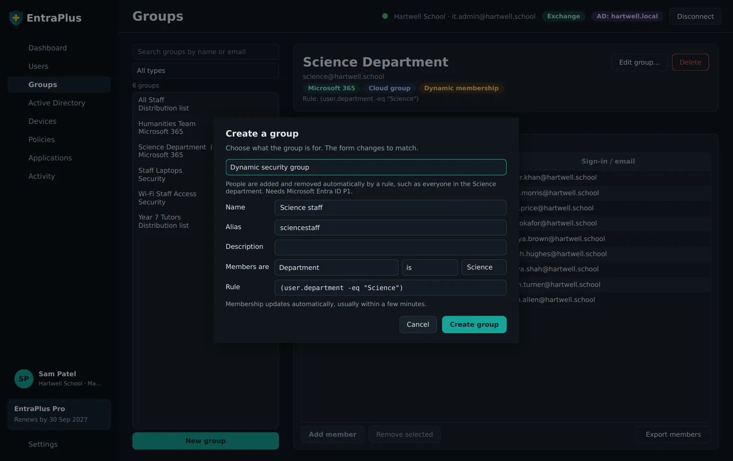Click the AD: hartwell.local badge
This screenshot has width=733, height=461.
point(627,16)
